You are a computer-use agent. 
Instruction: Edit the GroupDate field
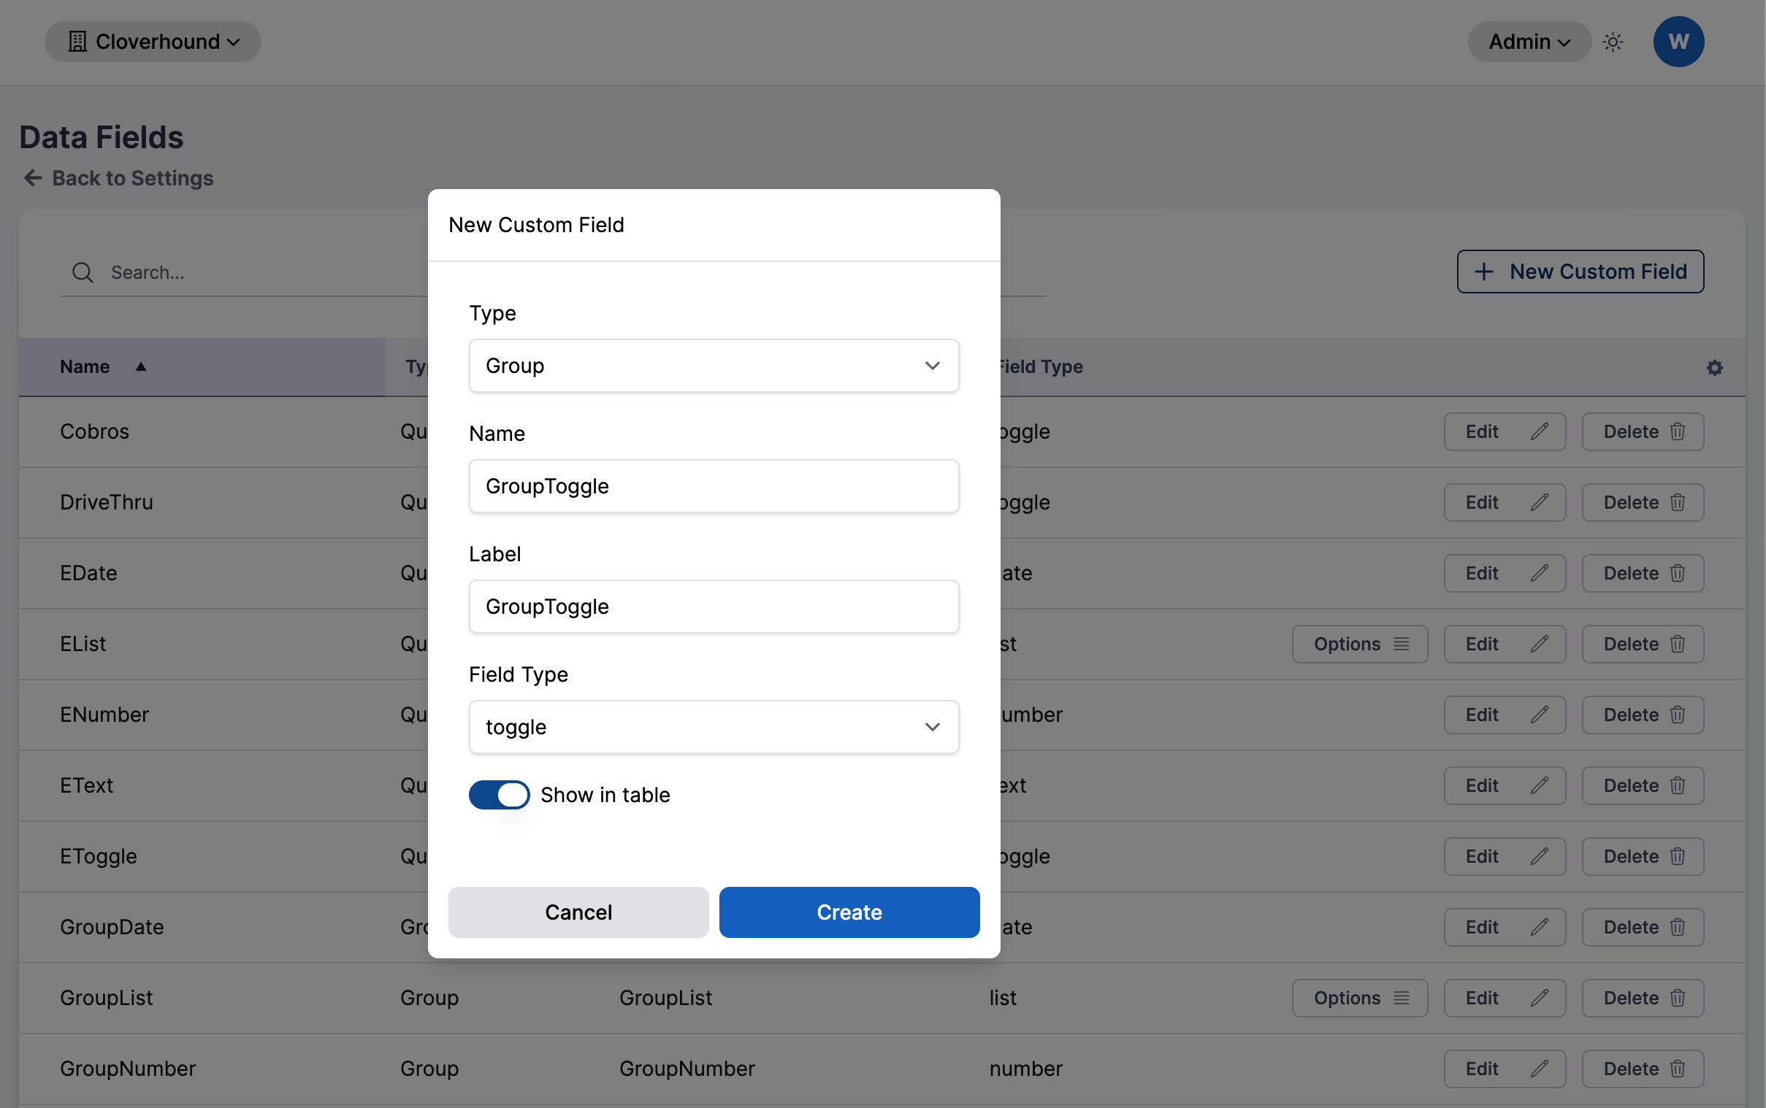1505,927
